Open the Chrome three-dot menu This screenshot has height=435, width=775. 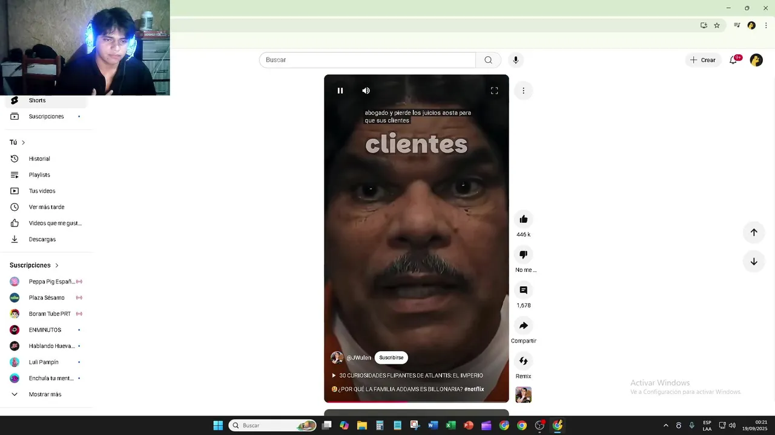pos(766,25)
